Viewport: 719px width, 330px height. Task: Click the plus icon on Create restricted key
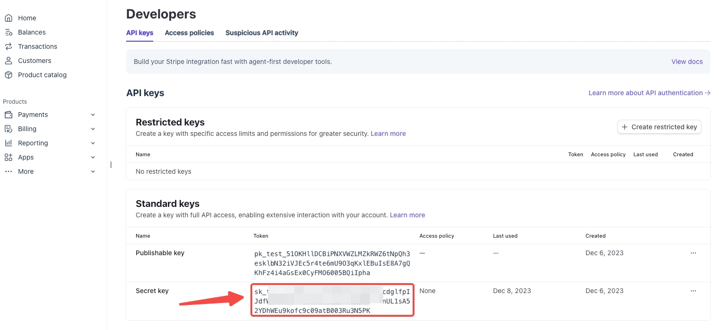tap(625, 127)
